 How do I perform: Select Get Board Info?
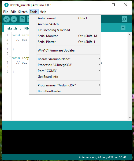(x=65, y=77)
